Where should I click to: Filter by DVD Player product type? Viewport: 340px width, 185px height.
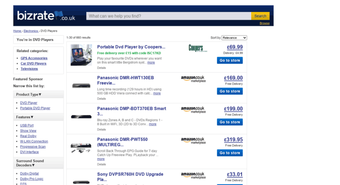tap(28, 103)
